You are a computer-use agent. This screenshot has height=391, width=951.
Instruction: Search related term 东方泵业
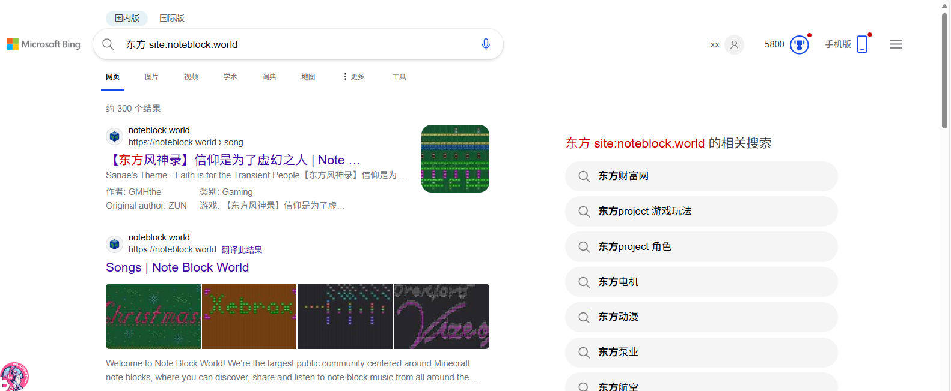(x=701, y=353)
